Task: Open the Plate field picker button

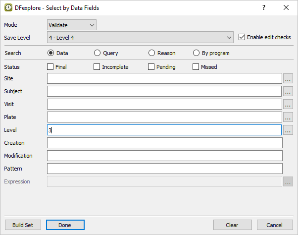Action: pyautogui.click(x=288, y=117)
